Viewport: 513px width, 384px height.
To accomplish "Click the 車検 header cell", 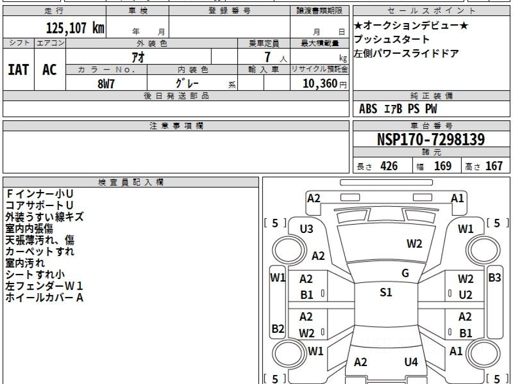I will coord(138,11).
